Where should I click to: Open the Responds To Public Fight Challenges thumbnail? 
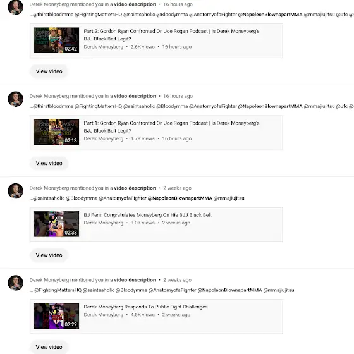(56, 316)
